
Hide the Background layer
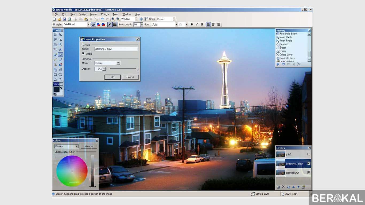(x=309, y=173)
